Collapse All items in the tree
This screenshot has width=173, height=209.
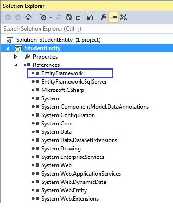coord(79,17)
